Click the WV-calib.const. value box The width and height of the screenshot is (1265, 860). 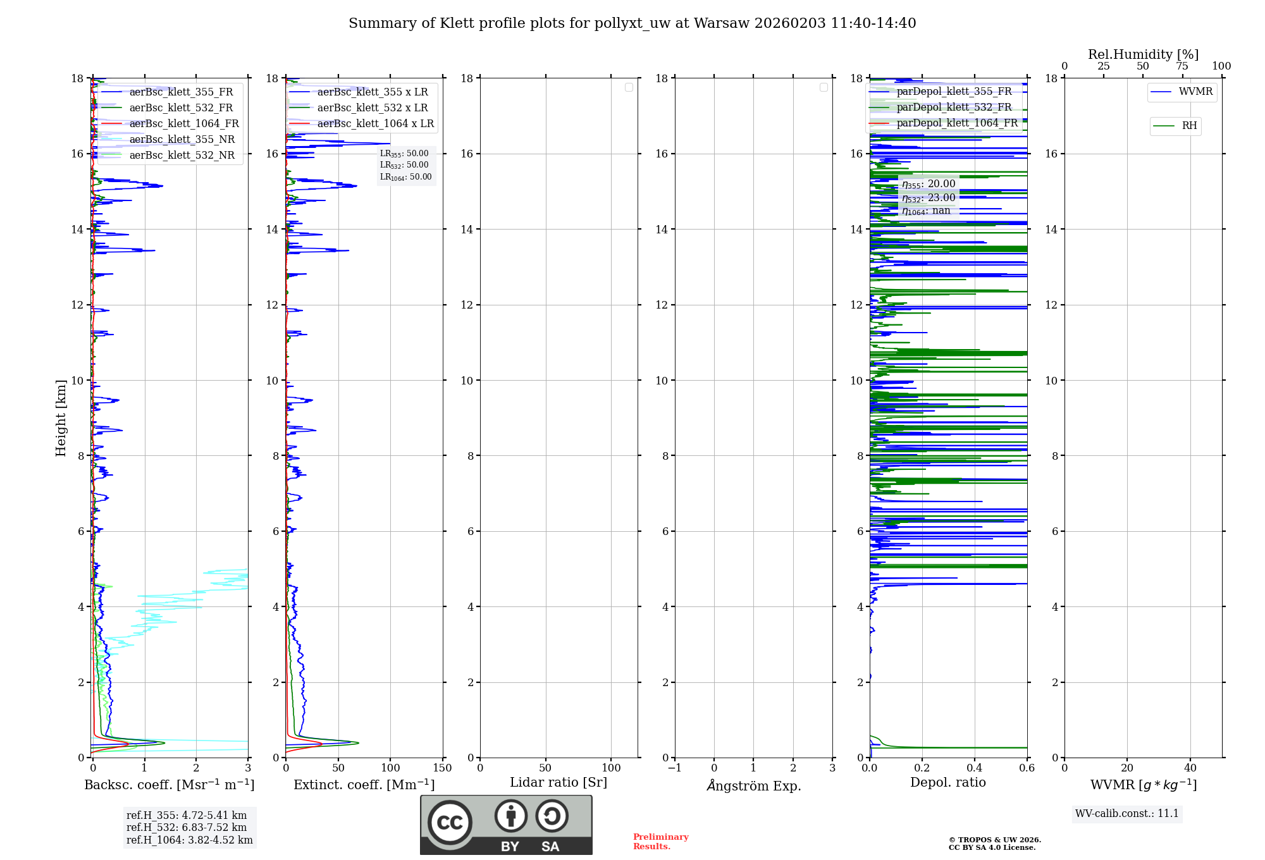point(1126,814)
